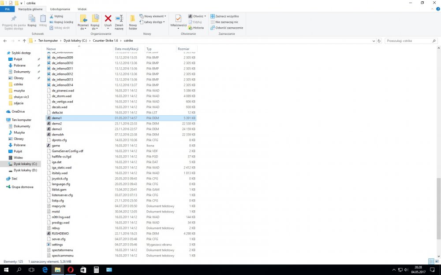Click the Edytuj ribbon button
441x275 pixels.
pos(195,22)
